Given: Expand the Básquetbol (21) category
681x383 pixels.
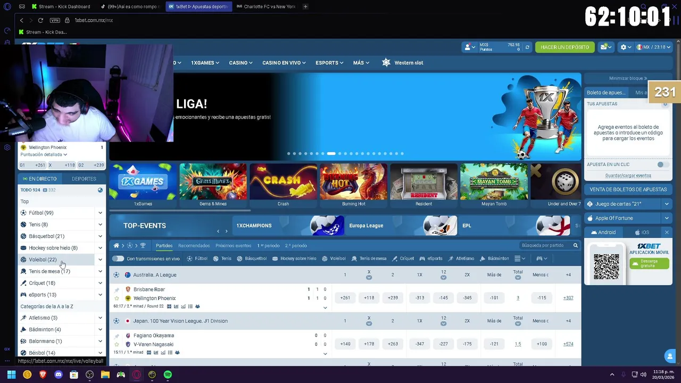Looking at the screenshot, I should pos(100,236).
